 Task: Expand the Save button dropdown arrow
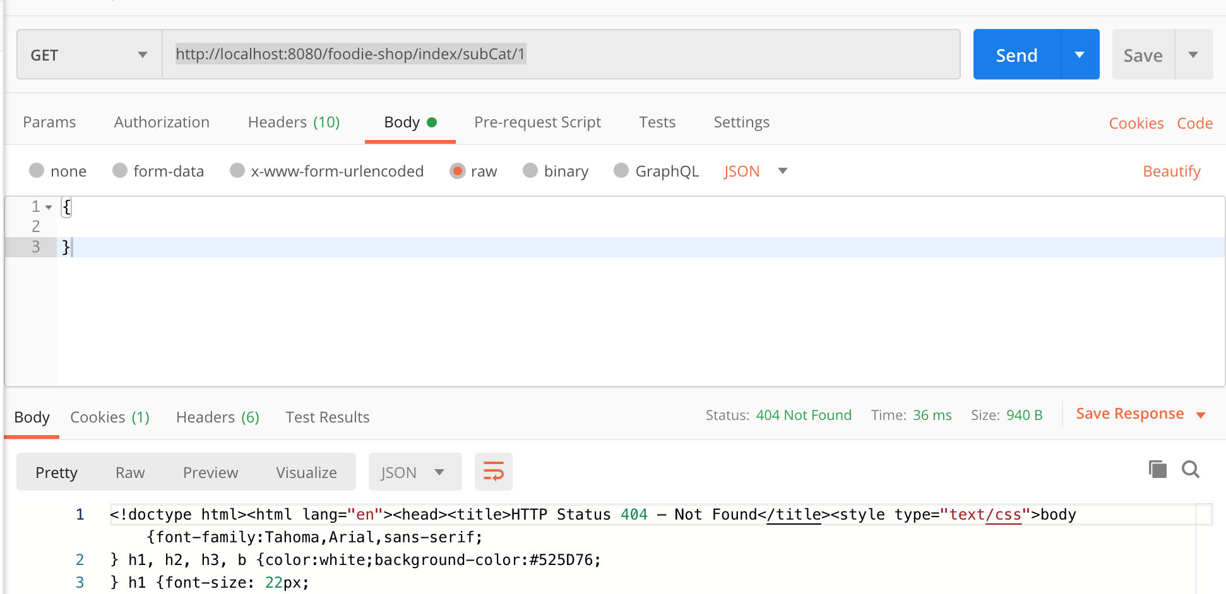1193,55
